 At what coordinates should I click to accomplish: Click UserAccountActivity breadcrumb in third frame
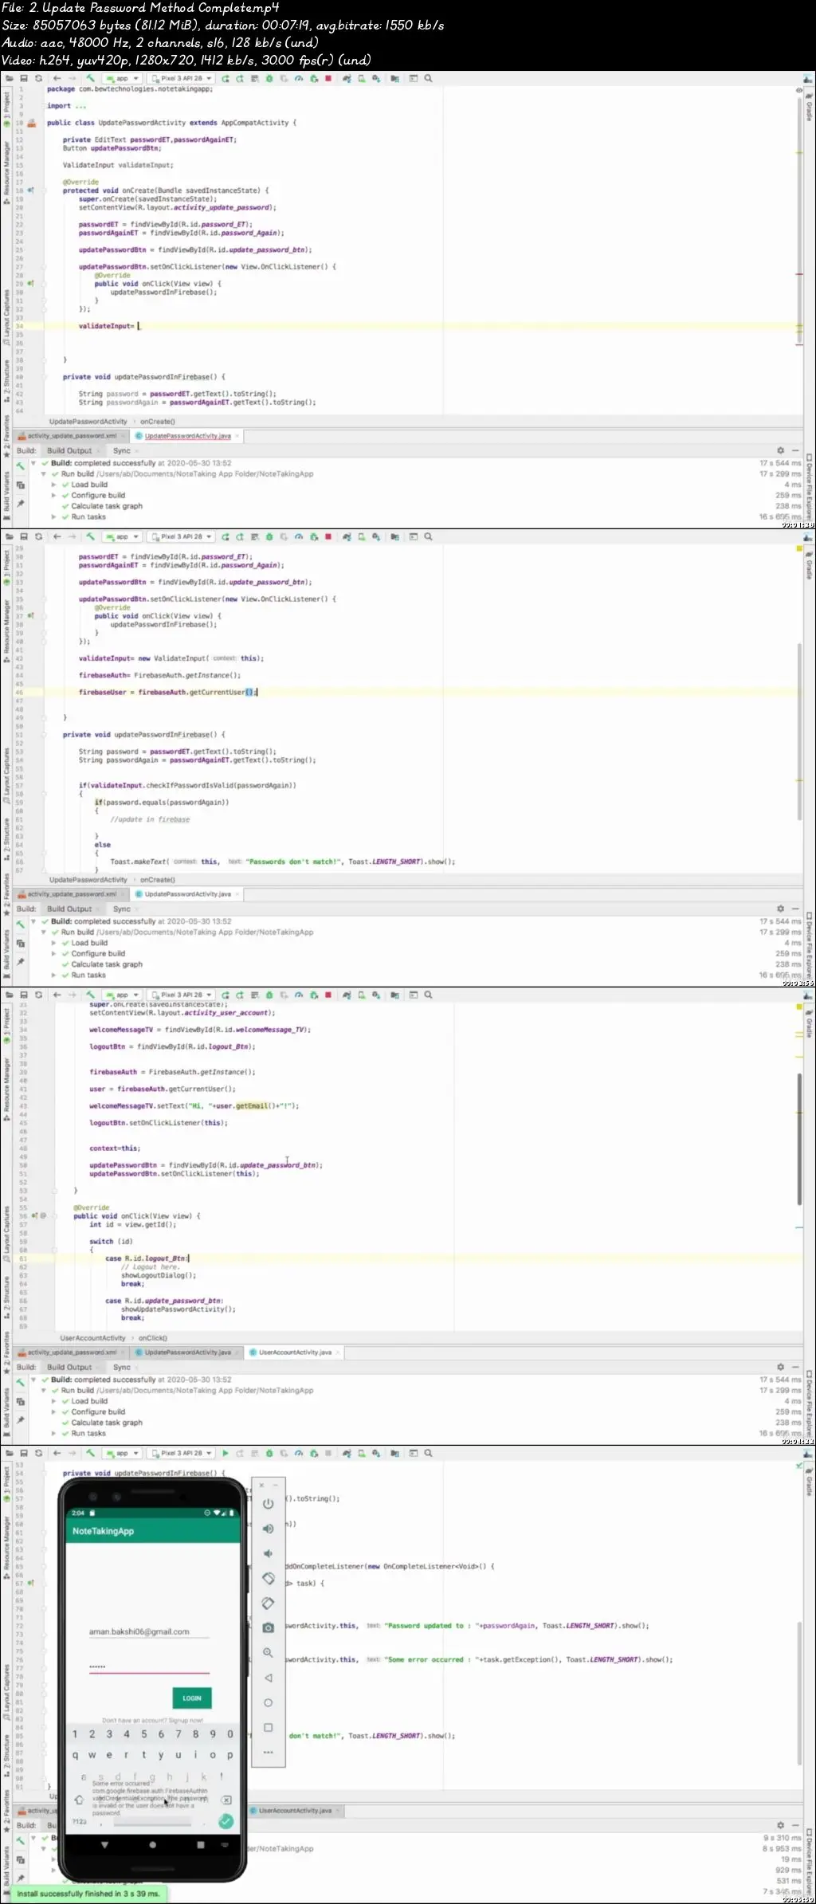pyautogui.click(x=92, y=1338)
